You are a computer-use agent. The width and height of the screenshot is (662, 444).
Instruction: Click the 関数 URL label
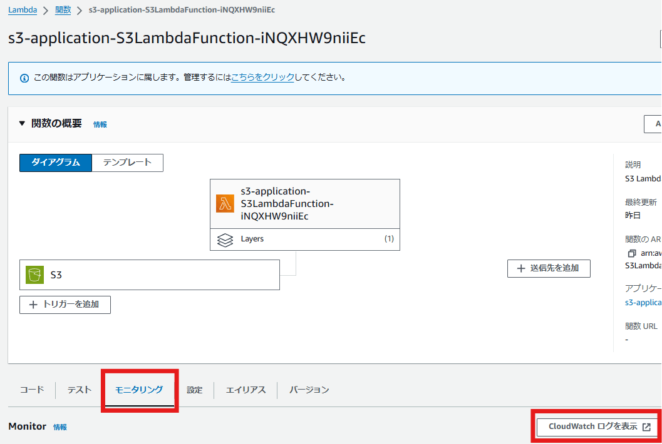tap(641, 326)
